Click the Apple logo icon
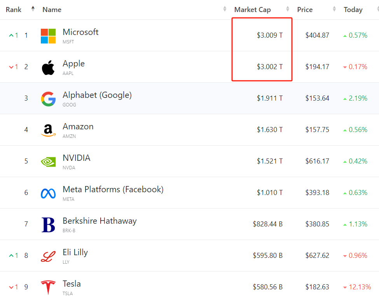Screen dimensions: 379x301 48,67
